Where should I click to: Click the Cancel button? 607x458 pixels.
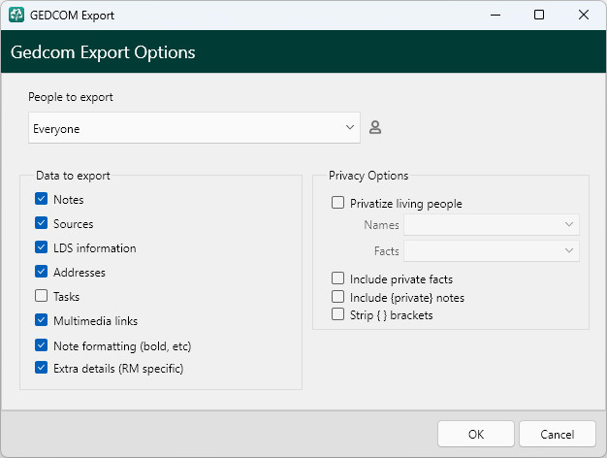557,435
